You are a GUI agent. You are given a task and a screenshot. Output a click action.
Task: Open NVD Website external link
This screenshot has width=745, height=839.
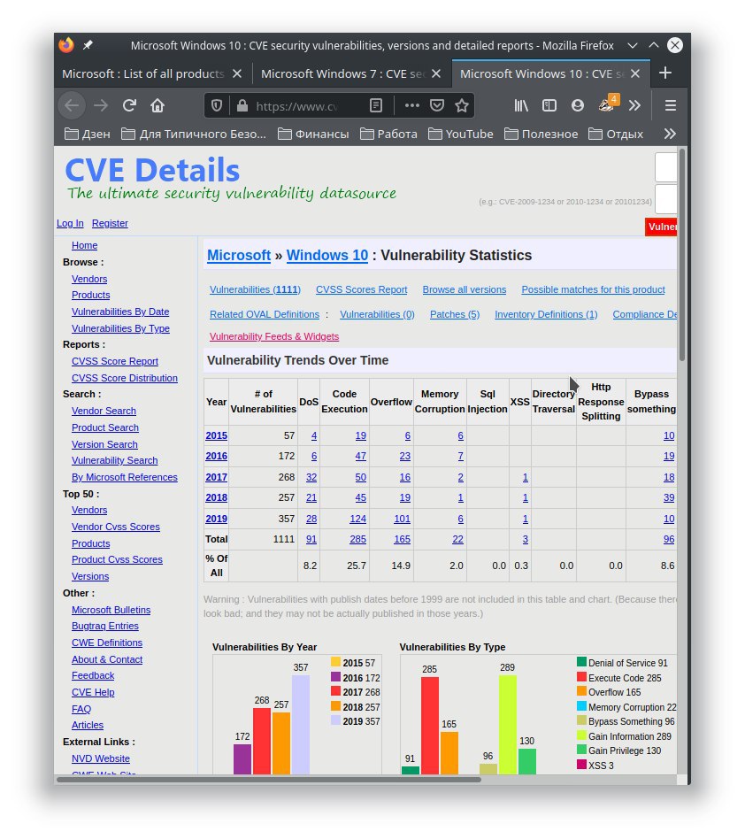point(101,758)
